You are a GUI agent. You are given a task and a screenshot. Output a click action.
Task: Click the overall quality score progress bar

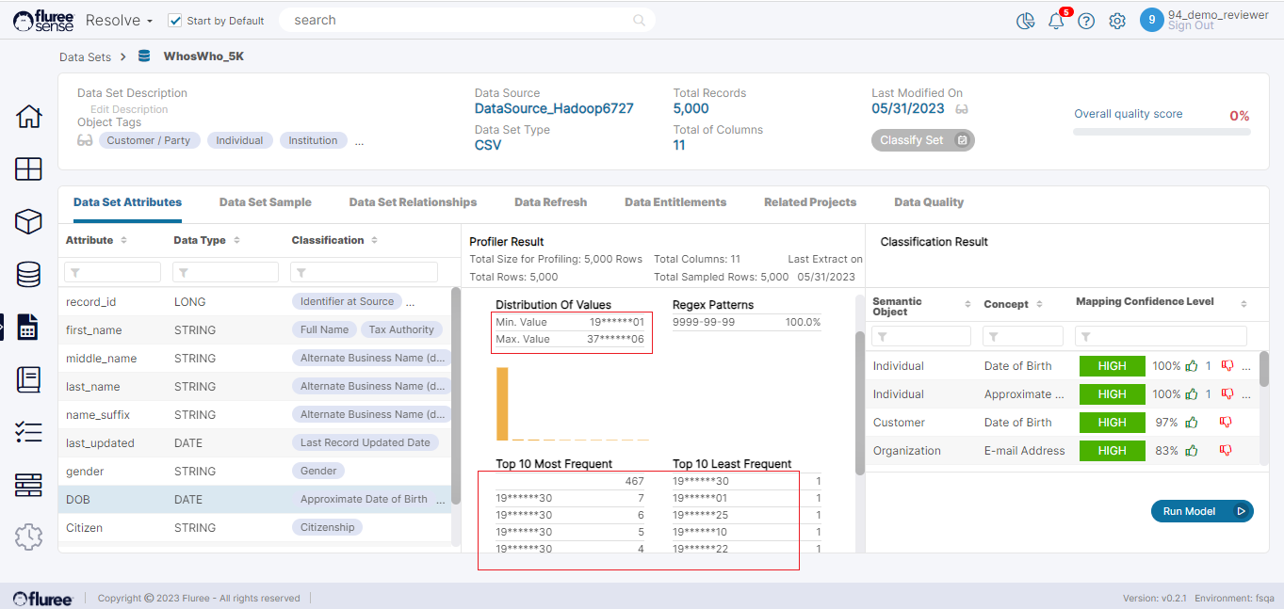coord(1162,132)
